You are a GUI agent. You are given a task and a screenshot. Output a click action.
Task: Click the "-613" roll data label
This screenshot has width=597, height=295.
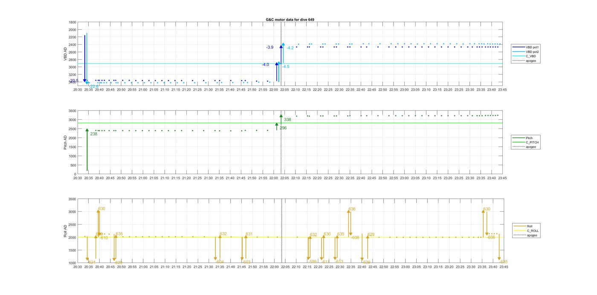339,262
